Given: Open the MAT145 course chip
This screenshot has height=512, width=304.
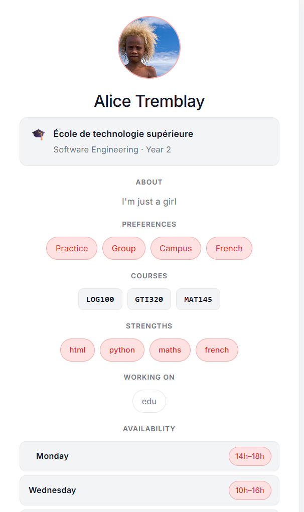Looking at the screenshot, I should coord(198,299).
